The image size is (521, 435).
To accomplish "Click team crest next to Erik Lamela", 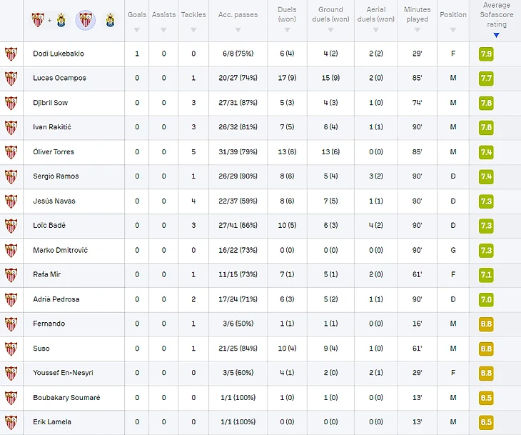I will pyautogui.click(x=11, y=422).
